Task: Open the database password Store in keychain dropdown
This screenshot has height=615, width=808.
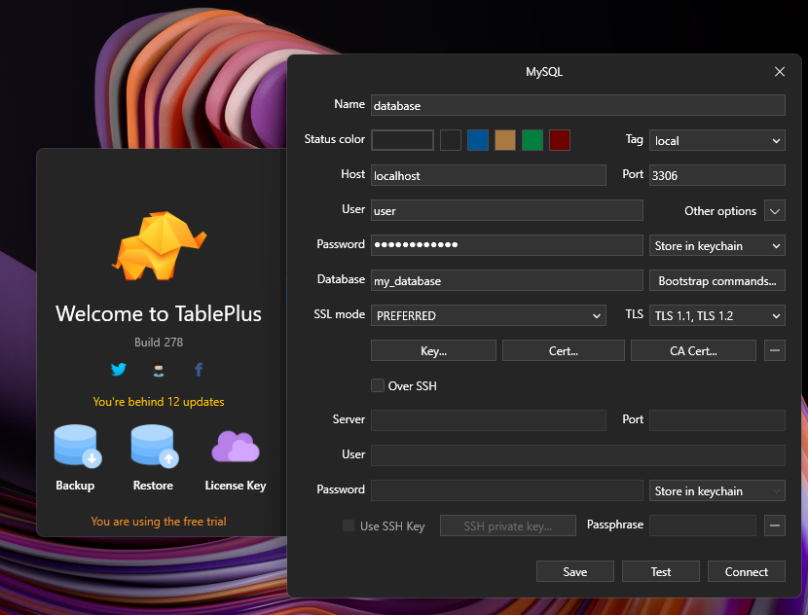Action: click(x=717, y=245)
